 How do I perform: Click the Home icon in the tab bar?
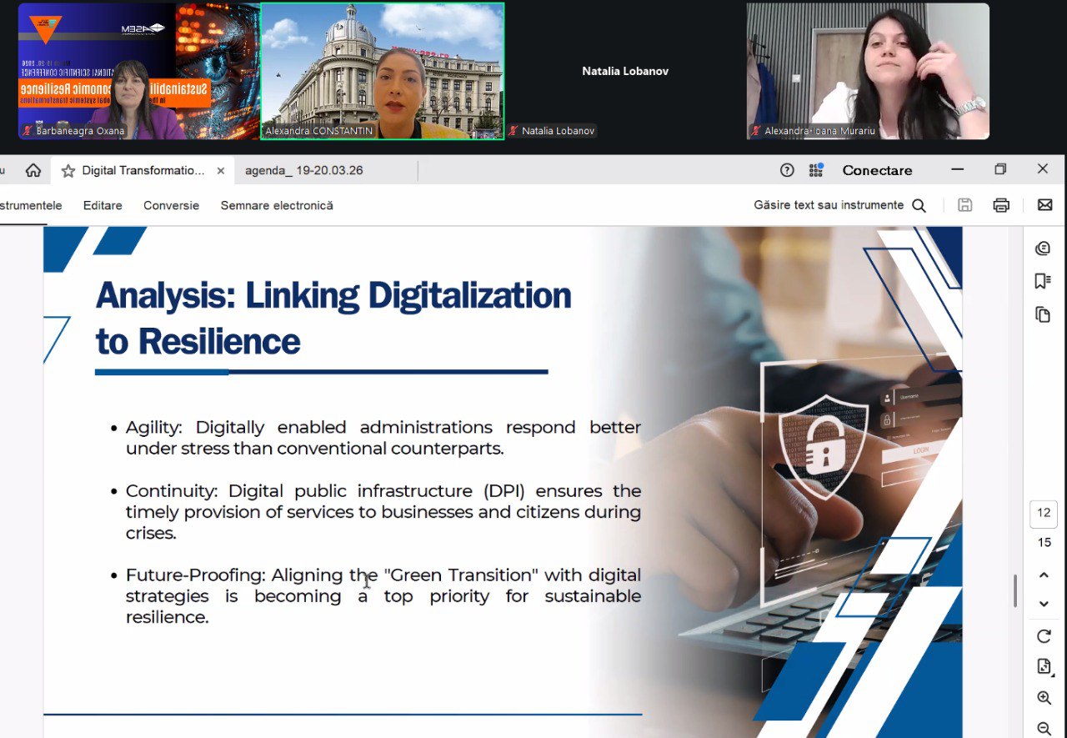(33, 170)
